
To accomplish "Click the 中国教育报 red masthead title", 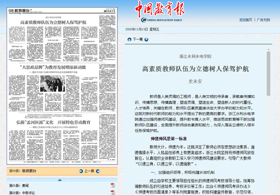I will [160, 9].
